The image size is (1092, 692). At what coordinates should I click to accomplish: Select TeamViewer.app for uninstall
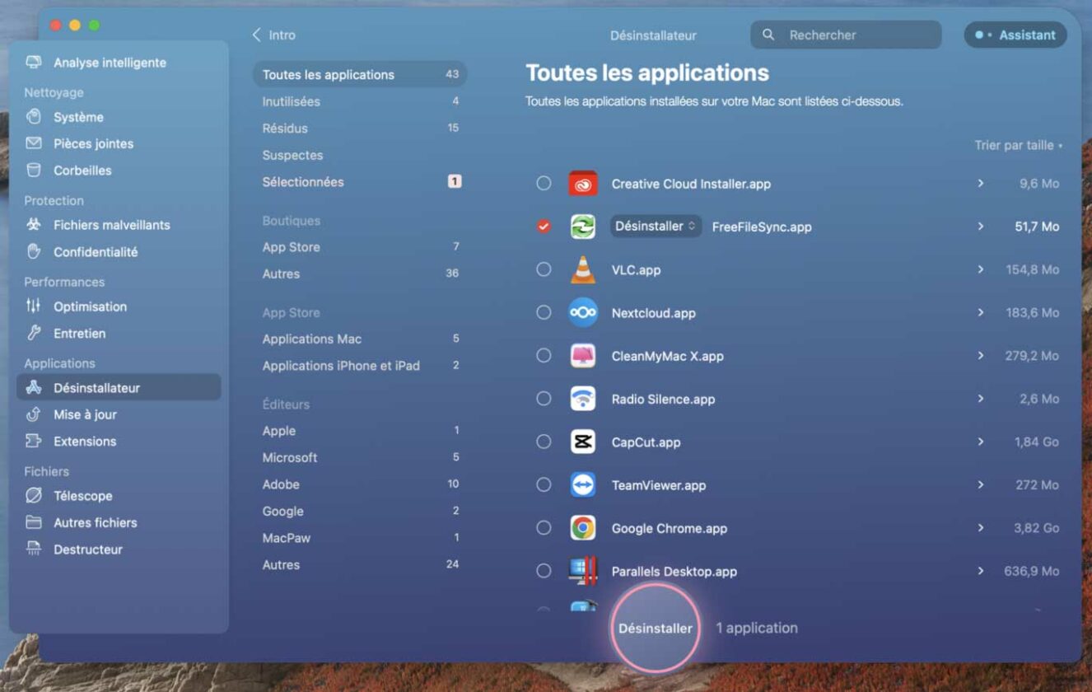coord(544,485)
